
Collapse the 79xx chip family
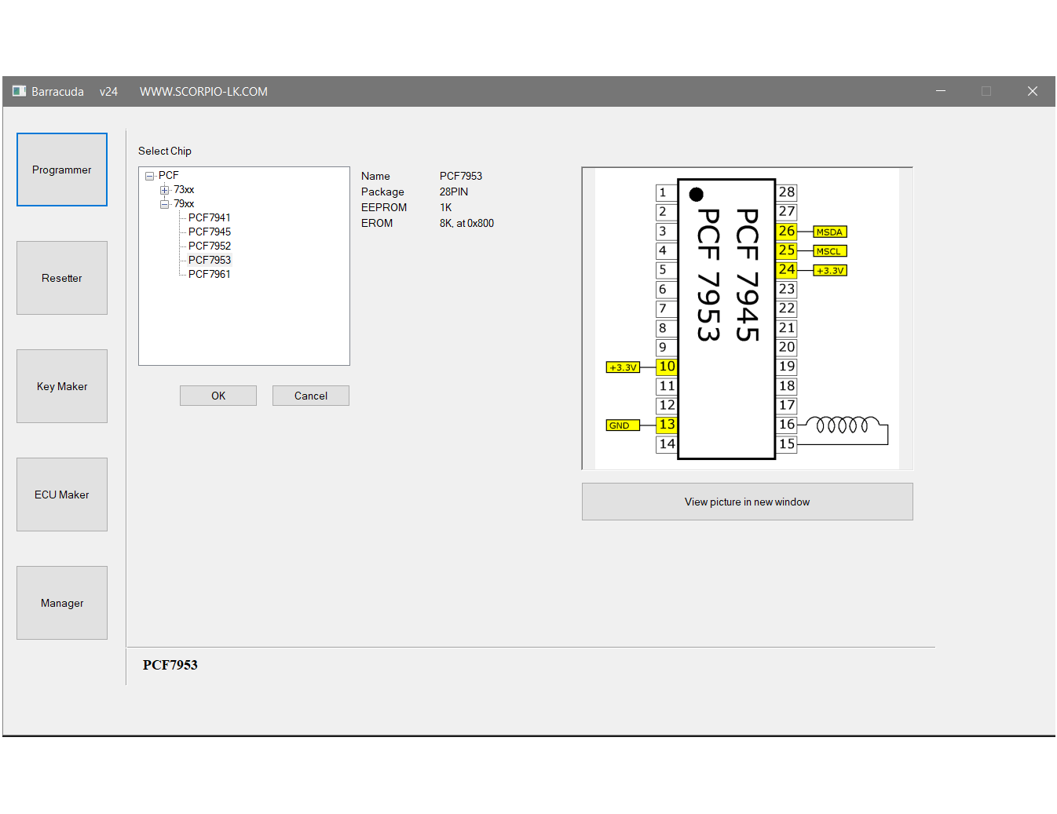click(164, 204)
